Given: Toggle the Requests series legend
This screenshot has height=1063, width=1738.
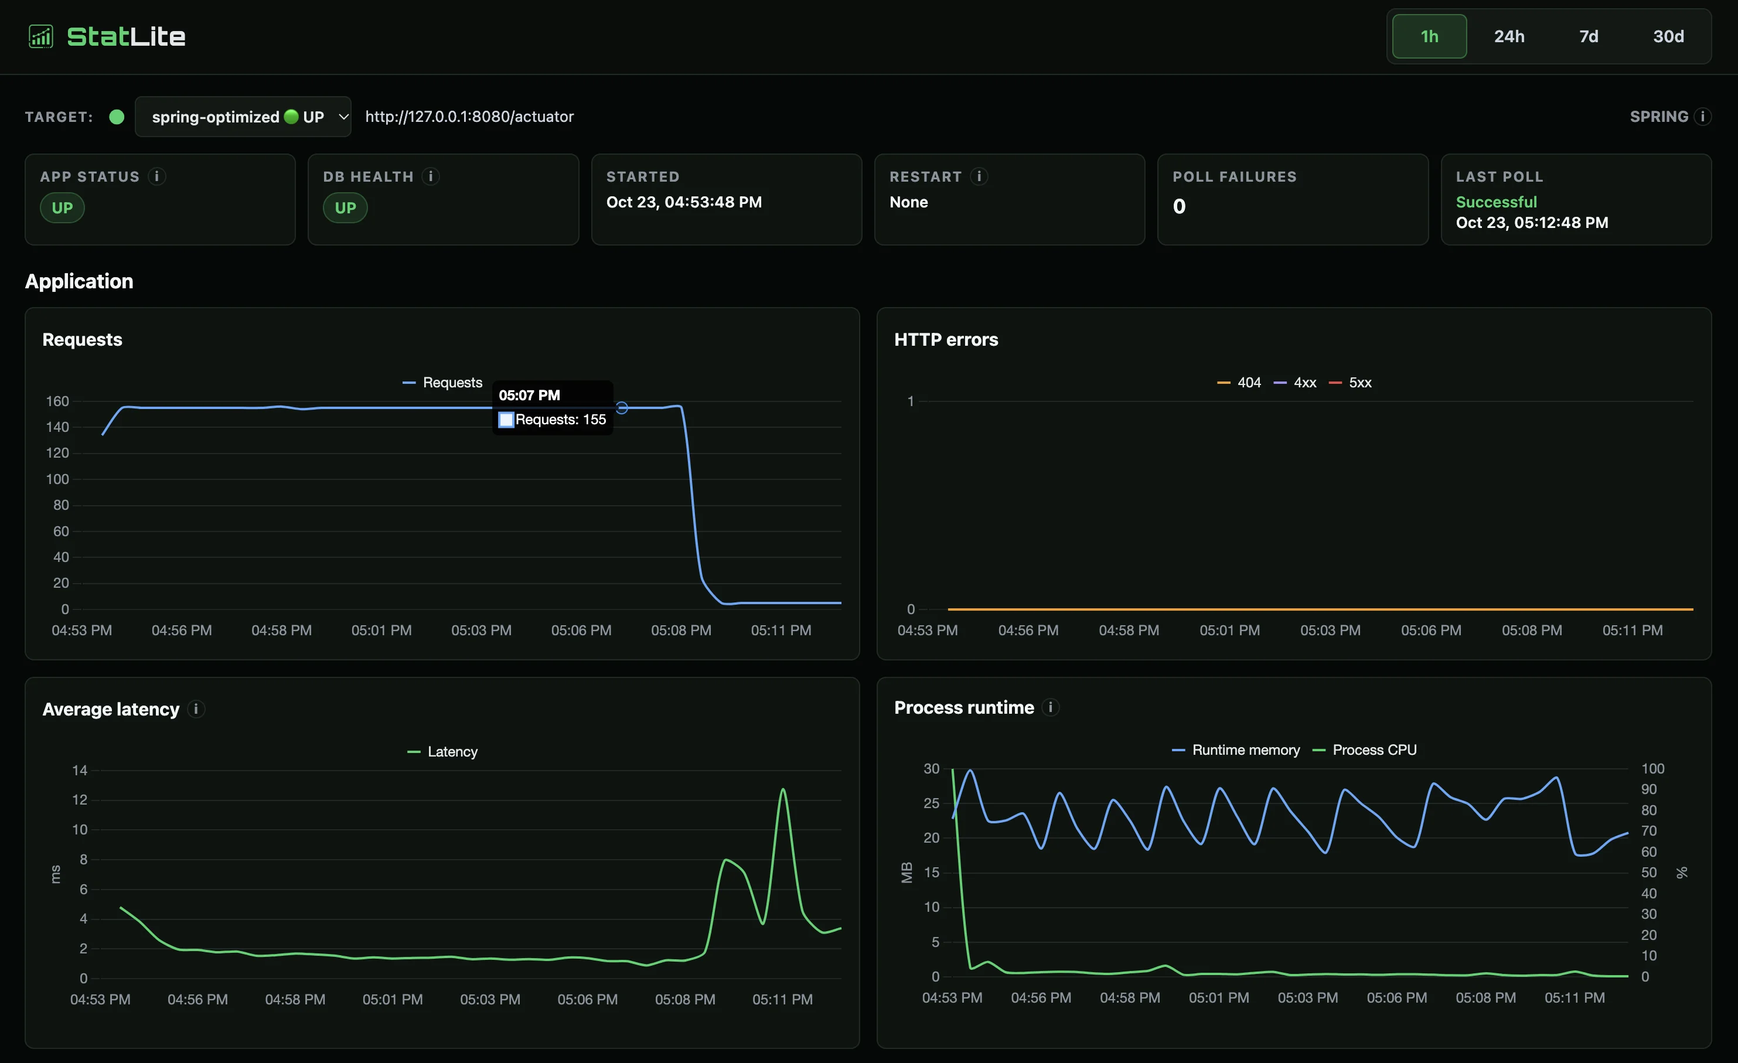Looking at the screenshot, I should point(442,382).
